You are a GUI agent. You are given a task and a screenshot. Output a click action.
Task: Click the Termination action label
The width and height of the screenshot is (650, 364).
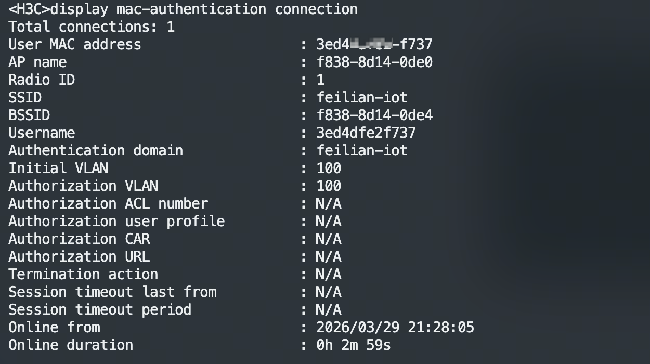click(x=83, y=274)
